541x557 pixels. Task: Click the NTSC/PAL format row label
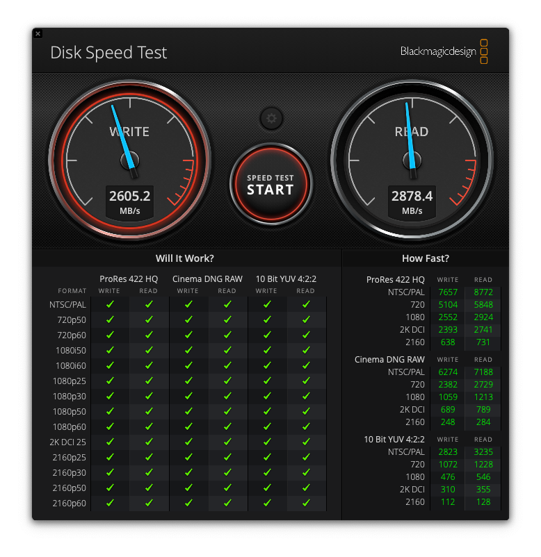(x=67, y=305)
